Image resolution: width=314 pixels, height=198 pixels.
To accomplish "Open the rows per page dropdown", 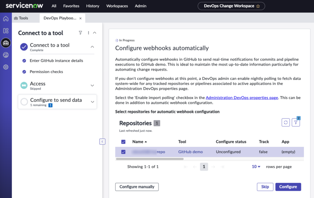I will tap(256, 166).
